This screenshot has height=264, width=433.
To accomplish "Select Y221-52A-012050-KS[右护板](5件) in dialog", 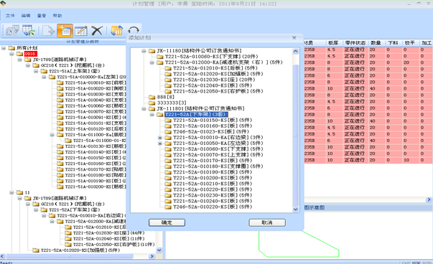I will point(218,91).
